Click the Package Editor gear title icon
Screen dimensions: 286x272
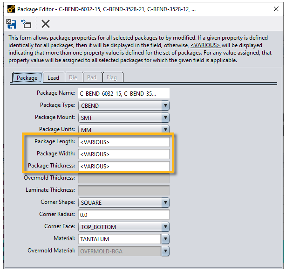point(11,9)
